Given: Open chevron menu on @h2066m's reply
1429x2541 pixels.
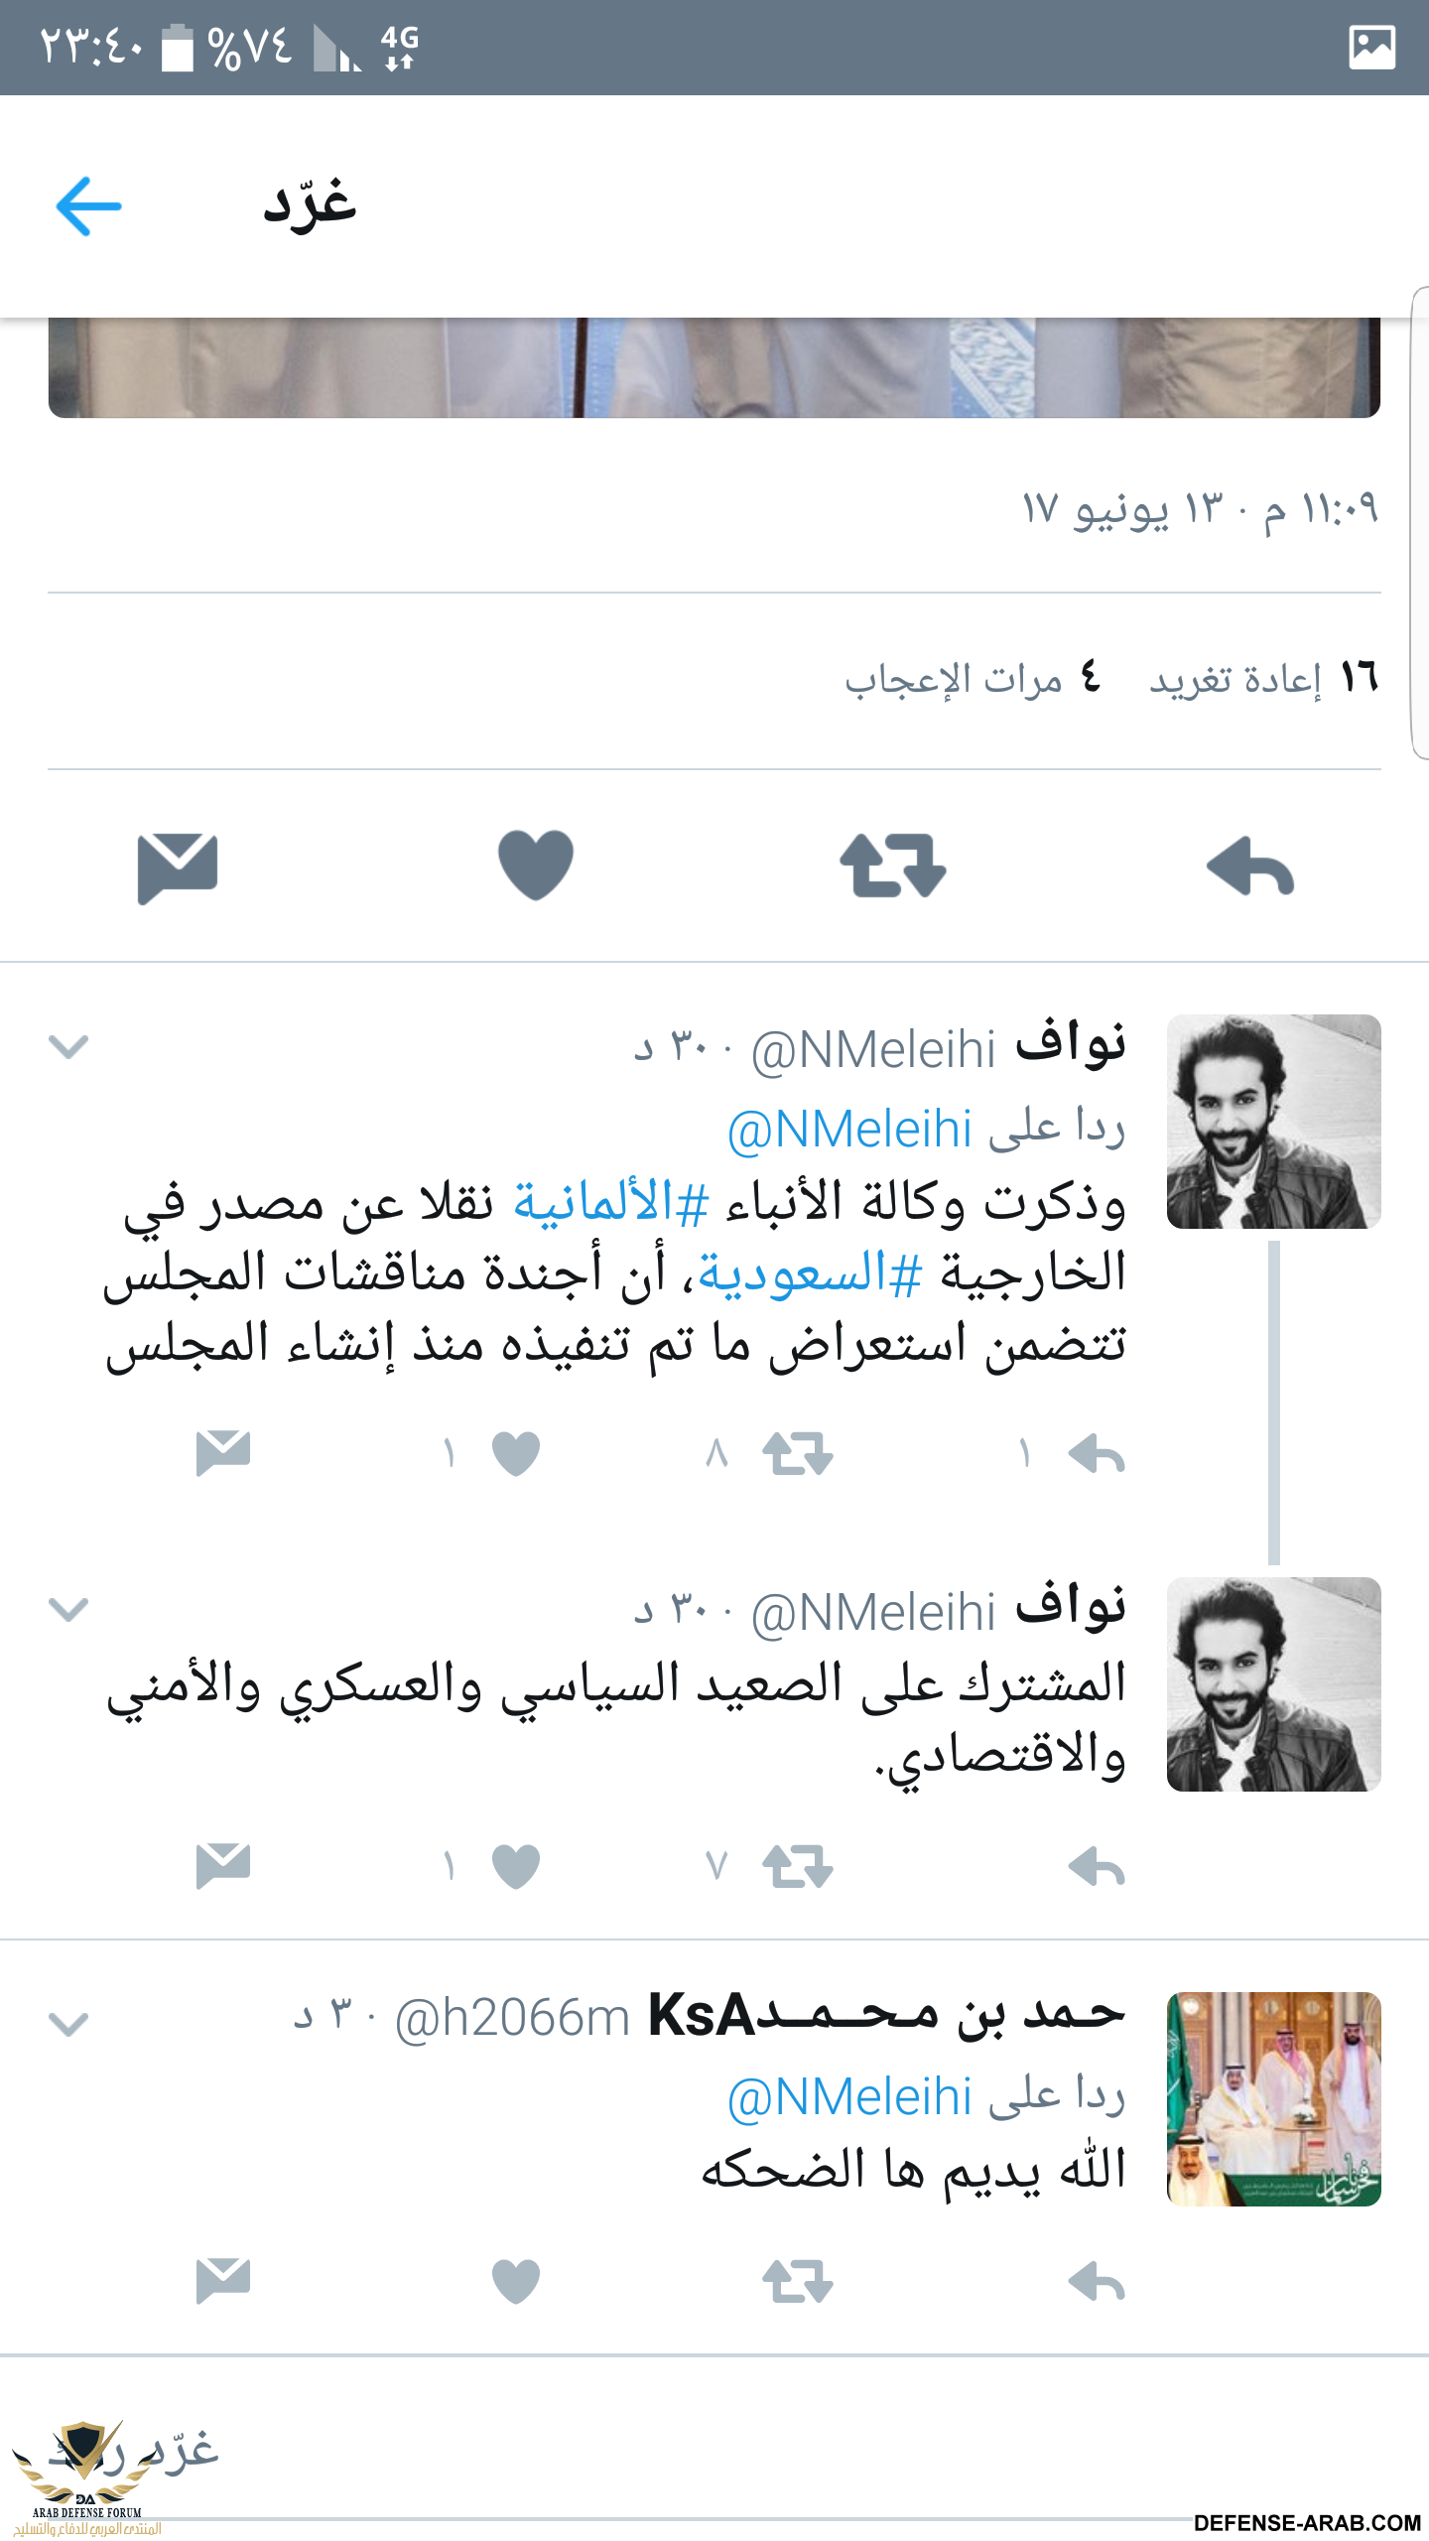Looking at the screenshot, I should (x=68, y=2024).
